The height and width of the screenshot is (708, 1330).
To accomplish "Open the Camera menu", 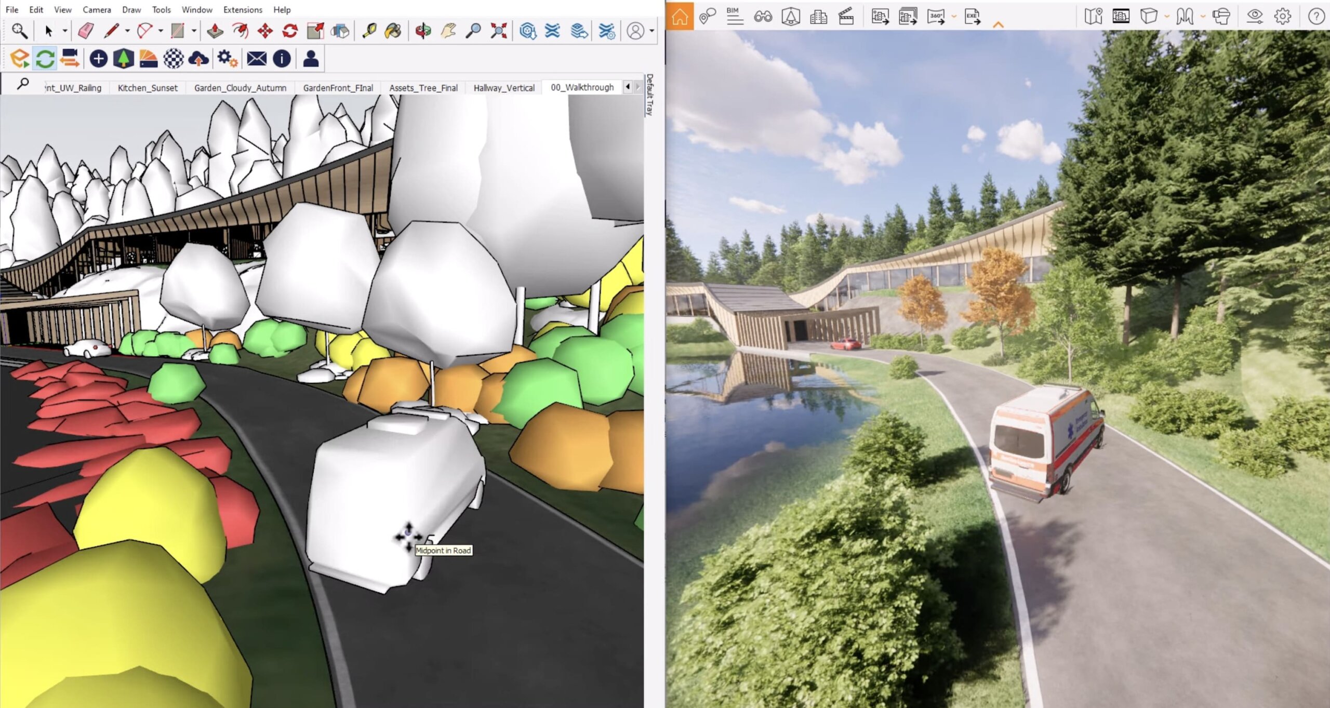I will (x=97, y=10).
